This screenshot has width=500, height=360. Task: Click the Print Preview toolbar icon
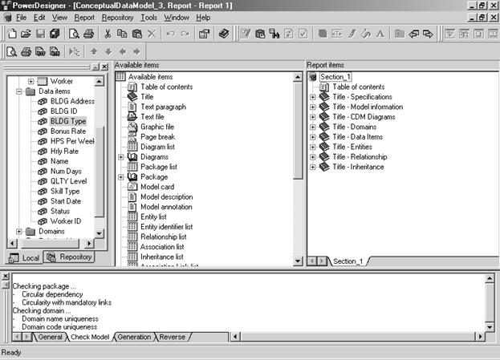pos(73,34)
